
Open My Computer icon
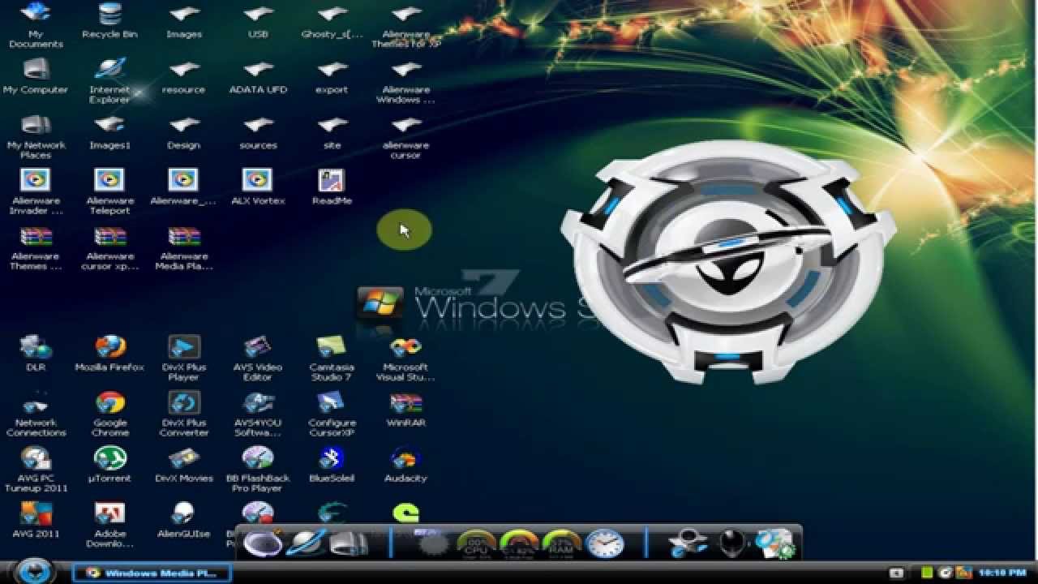(x=35, y=76)
